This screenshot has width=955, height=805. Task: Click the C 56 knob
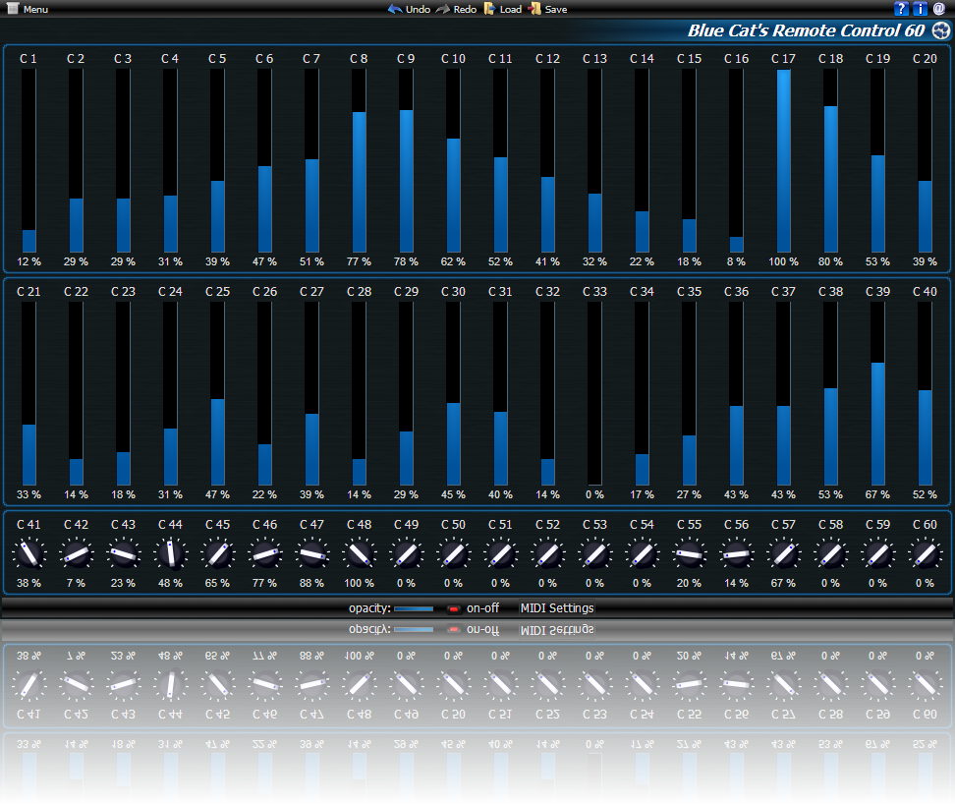(x=736, y=554)
